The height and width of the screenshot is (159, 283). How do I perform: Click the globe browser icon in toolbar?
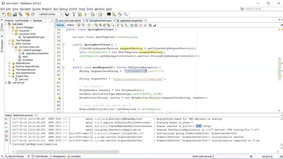point(67,14)
